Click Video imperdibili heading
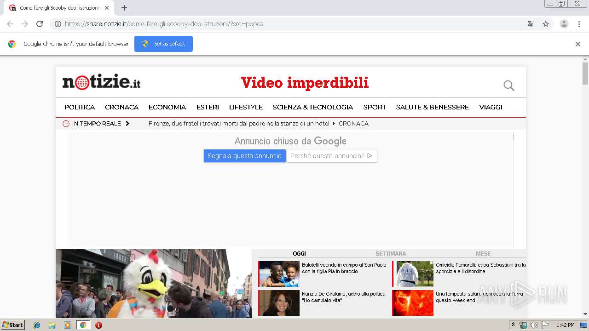This screenshot has width=589, height=331. tap(305, 83)
